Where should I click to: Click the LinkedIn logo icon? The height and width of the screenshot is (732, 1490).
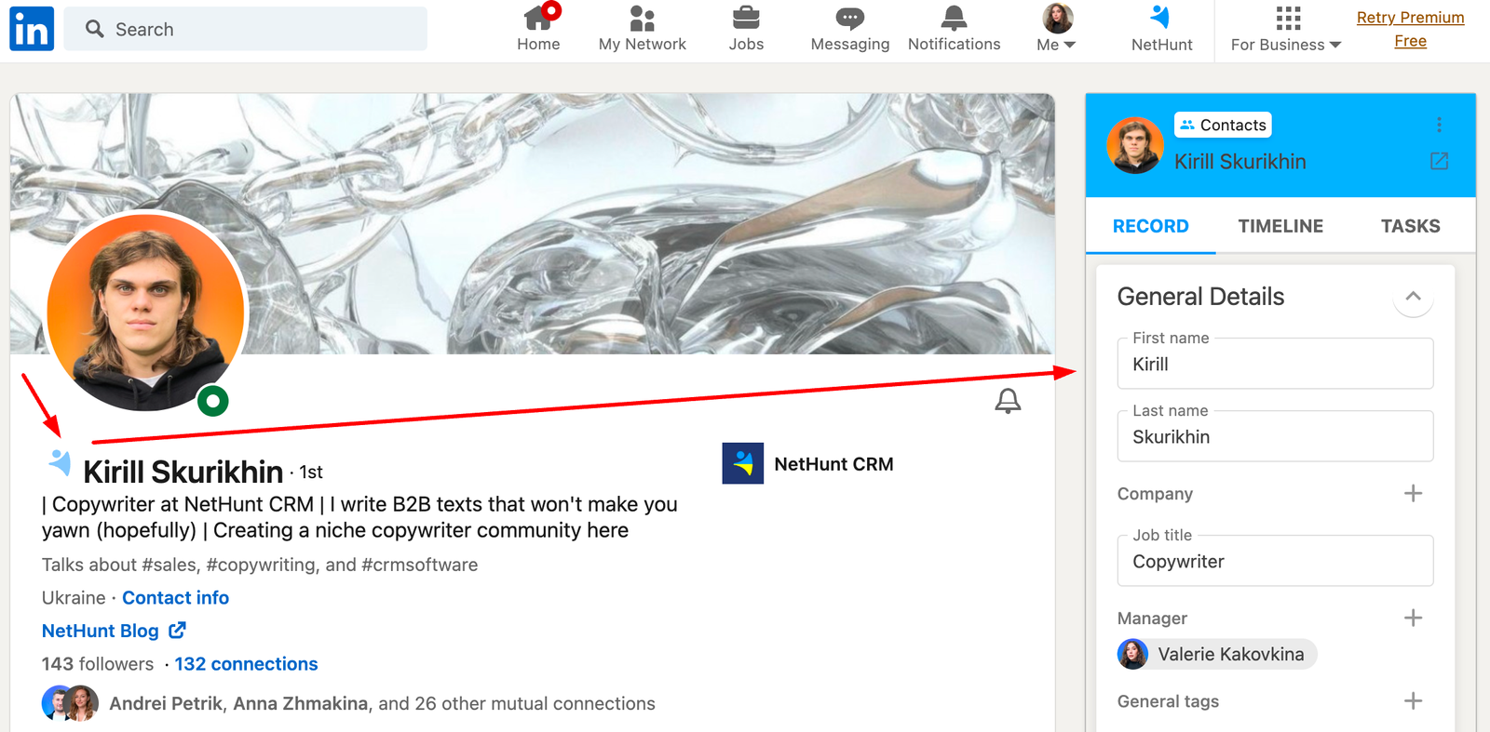click(x=32, y=29)
